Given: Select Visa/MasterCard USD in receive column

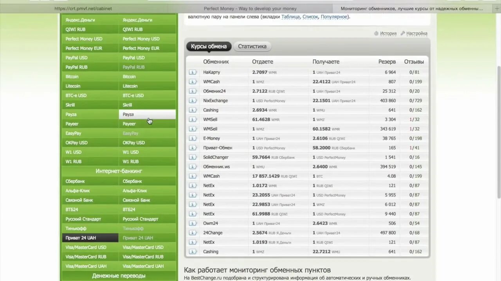Looking at the screenshot, I should [147, 247].
